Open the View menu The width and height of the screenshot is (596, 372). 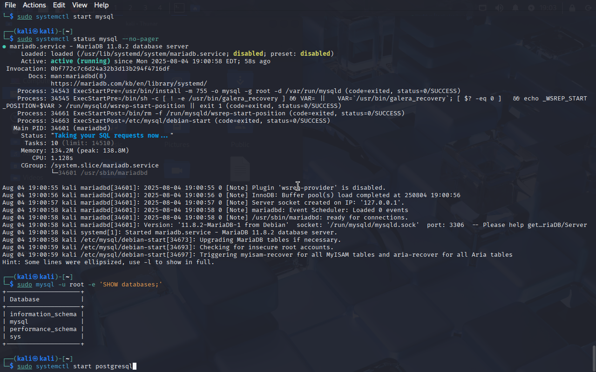[x=80, y=5]
